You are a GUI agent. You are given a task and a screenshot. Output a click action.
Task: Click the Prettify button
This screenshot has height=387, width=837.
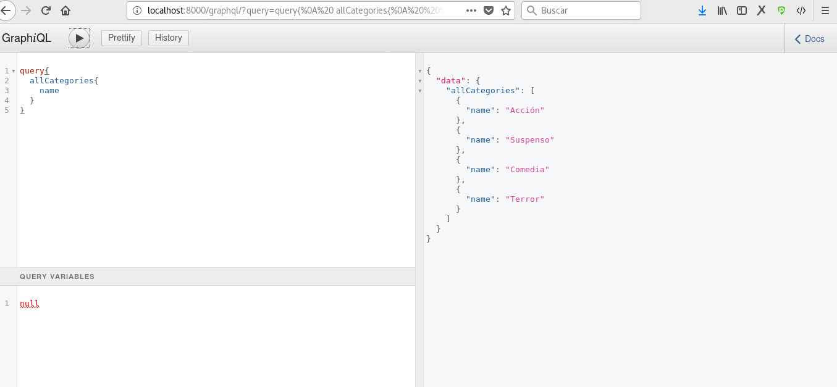pyautogui.click(x=121, y=38)
